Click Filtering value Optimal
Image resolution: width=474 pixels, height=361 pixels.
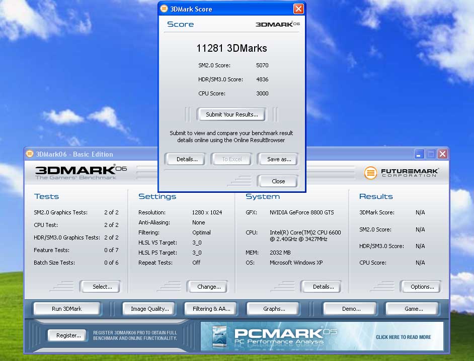(x=201, y=232)
